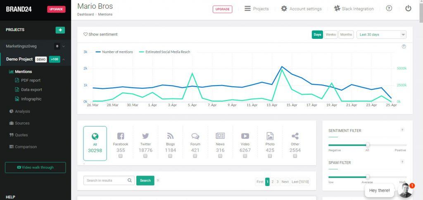Open the Projects menu in the header
The image size is (423, 200).
coord(257,9)
